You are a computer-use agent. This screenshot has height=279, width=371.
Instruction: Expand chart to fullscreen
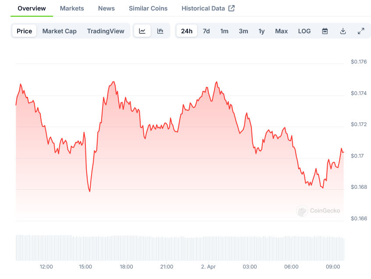[x=361, y=31]
